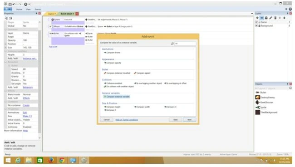Open the Animations Edit link
Screen dimensions: 295x167
click(x=25, y=113)
